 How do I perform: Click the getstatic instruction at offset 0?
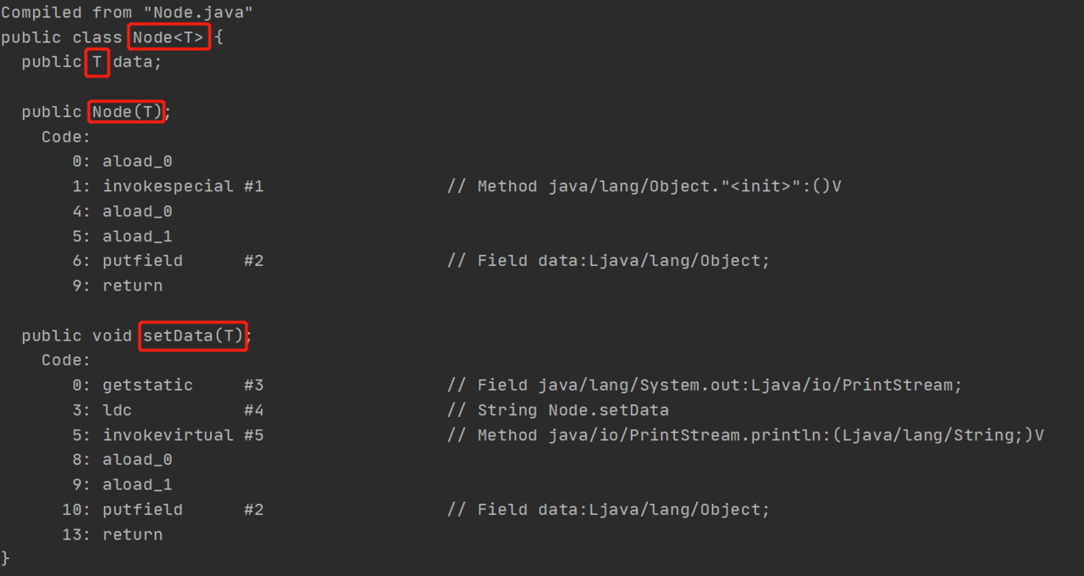(x=147, y=385)
